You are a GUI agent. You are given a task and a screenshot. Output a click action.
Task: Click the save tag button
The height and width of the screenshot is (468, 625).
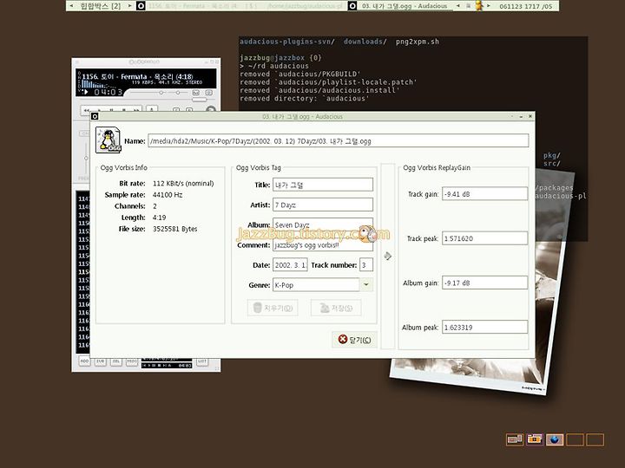(x=336, y=308)
